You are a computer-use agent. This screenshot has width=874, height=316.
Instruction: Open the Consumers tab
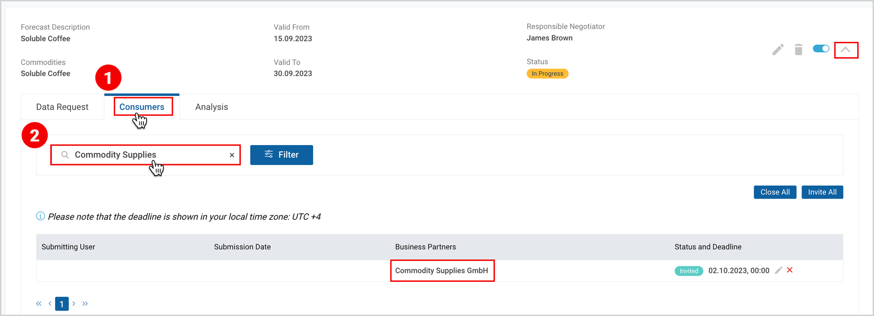coord(142,107)
